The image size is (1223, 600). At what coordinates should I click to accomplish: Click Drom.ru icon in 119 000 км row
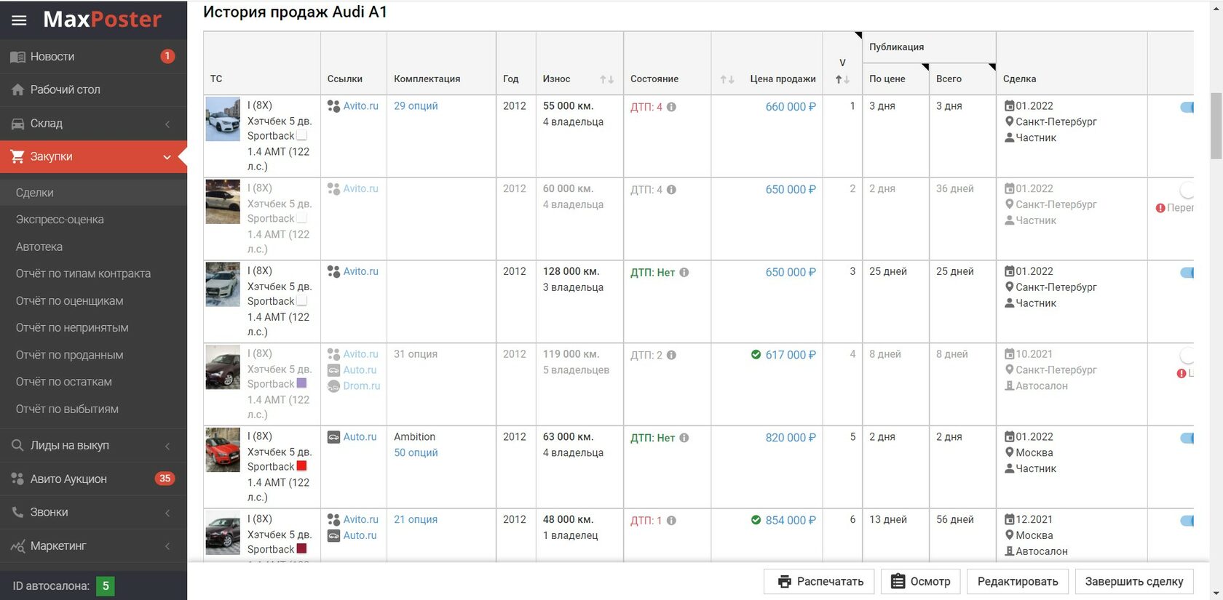click(x=333, y=386)
